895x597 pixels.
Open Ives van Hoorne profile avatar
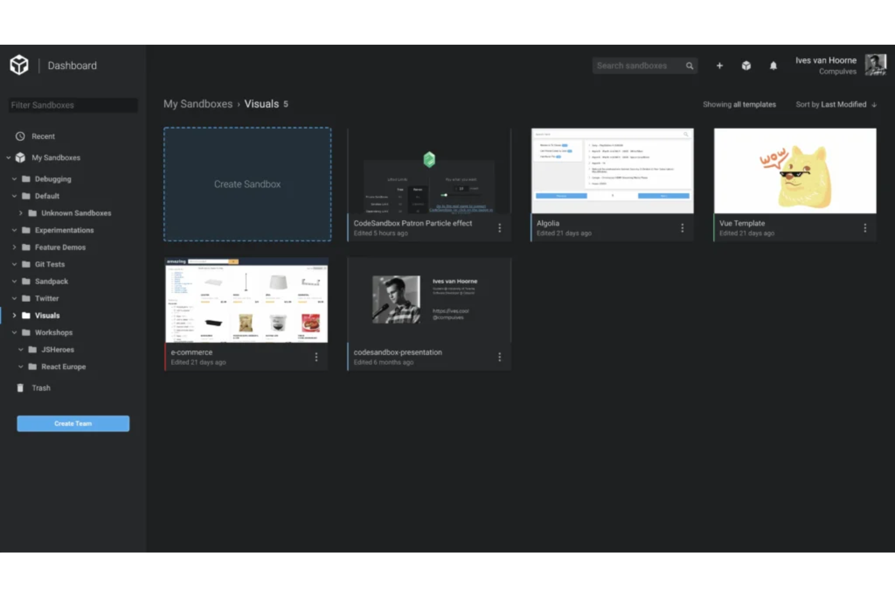(x=876, y=65)
